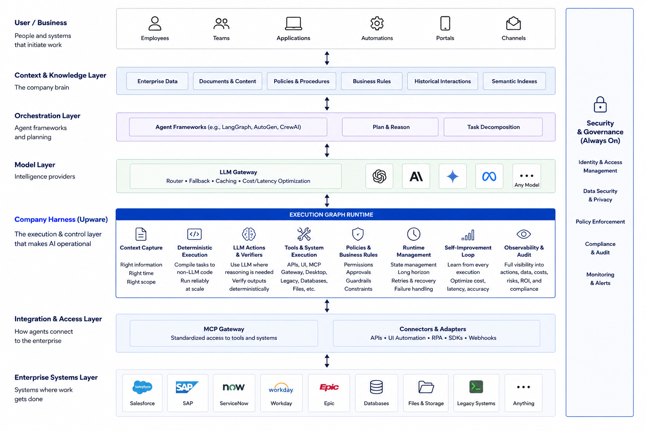Click the Policy Enforcement text

pos(600,222)
